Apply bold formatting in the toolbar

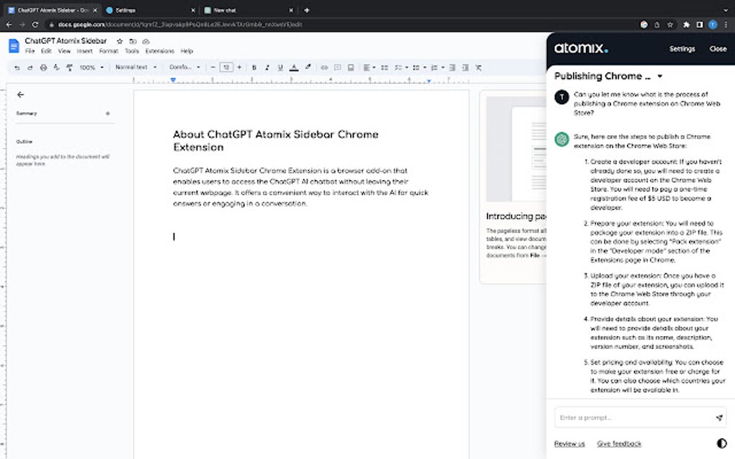coord(254,67)
